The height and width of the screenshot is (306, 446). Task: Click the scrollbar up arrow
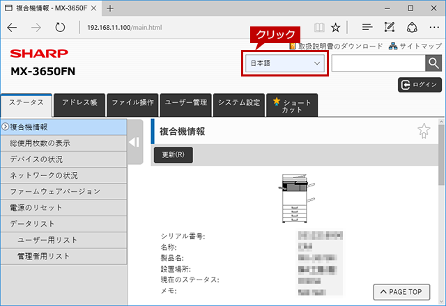[x=441, y=122]
